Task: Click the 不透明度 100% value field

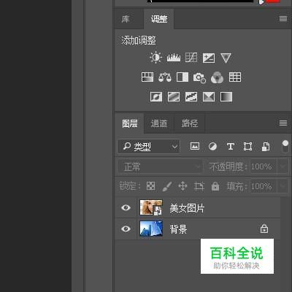Action: pyautogui.click(x=264, y=166)
